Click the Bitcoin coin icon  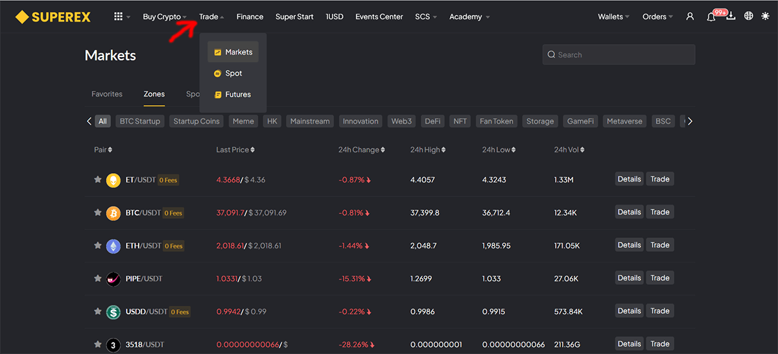click(113, 213)
